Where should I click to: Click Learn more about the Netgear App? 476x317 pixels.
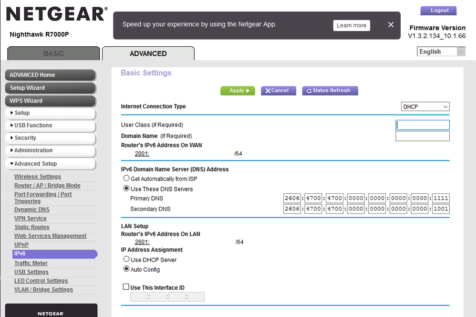pos(352,25)
